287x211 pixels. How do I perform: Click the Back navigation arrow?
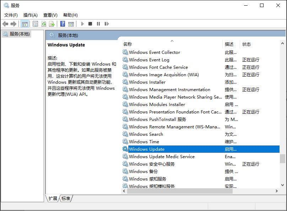[x=5, y=24]
